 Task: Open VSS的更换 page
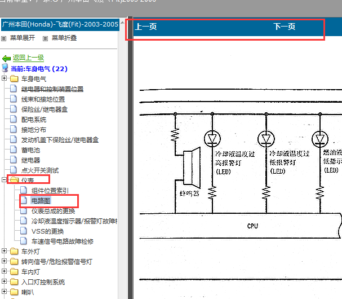(x=47, y=231)
